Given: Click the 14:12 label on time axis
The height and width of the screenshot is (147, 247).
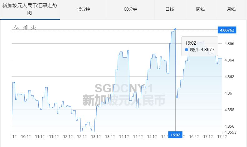Looking at the screenshot, I should 124,136.
